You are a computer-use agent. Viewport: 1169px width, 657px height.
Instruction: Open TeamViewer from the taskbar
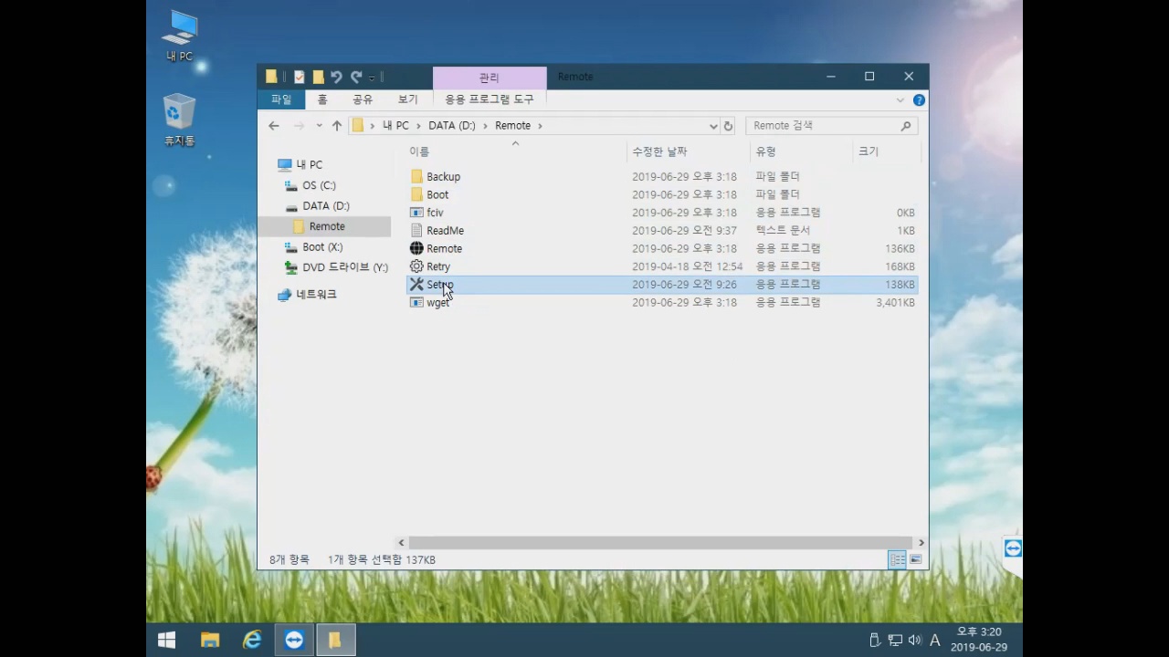click(x=294, y=640)
